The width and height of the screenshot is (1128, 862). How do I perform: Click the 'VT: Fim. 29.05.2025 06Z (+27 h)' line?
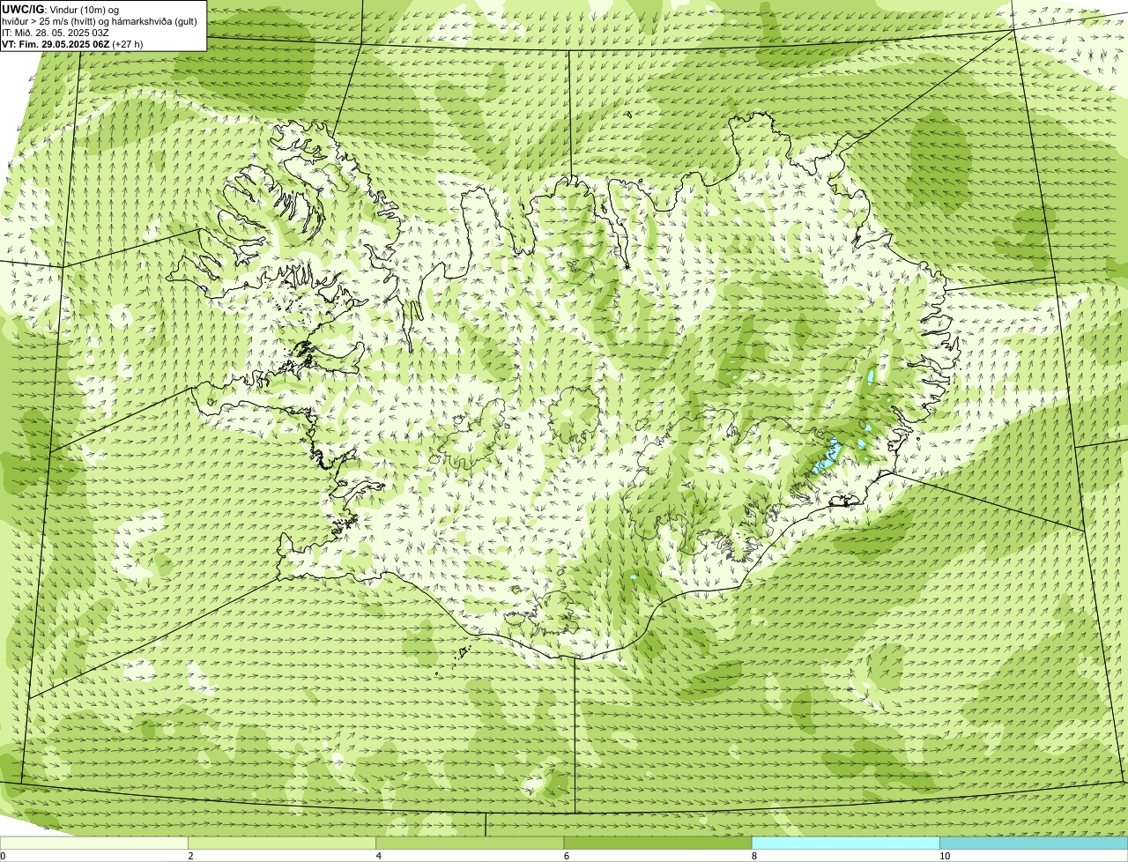pyautogui.click(x=72, y=43)
